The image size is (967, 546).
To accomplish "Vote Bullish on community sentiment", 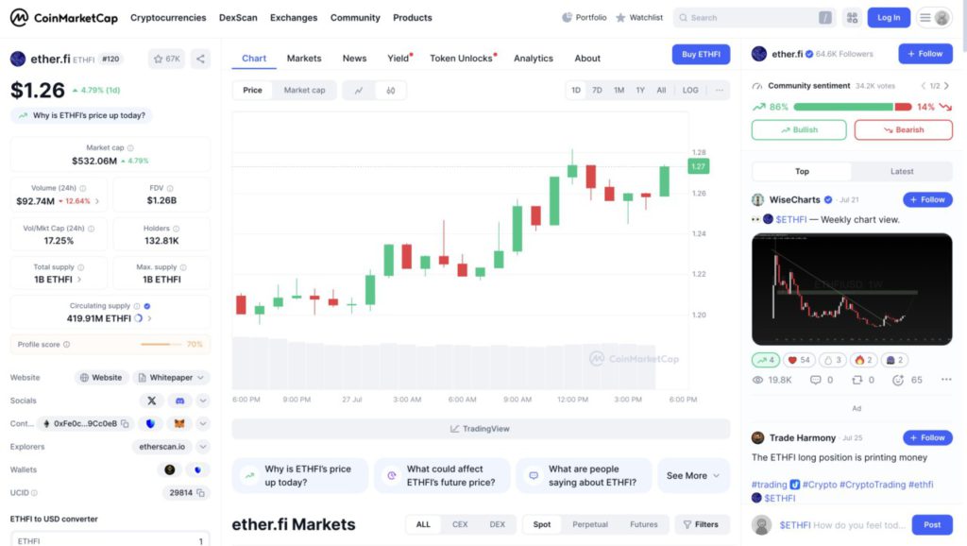I will click(799, 130).
